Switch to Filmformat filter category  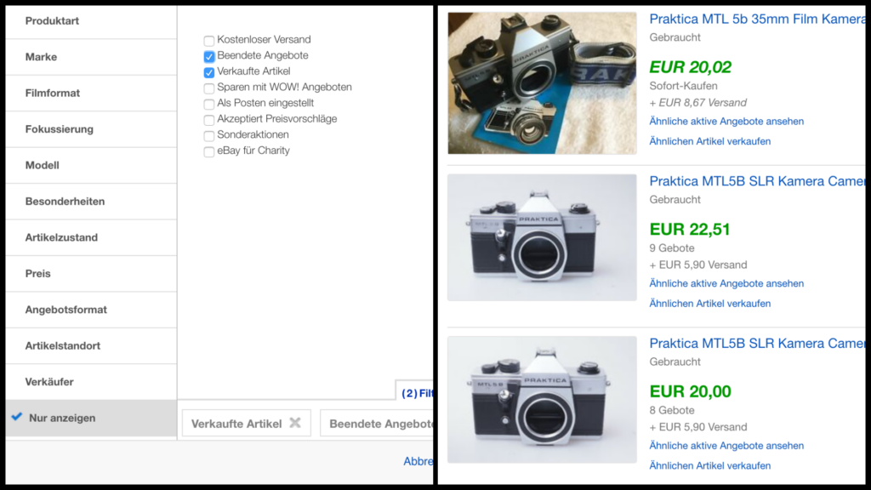tap(91, 94)
